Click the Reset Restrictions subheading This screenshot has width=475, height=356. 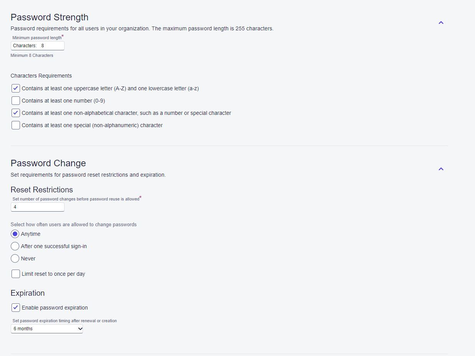point(42,190)
